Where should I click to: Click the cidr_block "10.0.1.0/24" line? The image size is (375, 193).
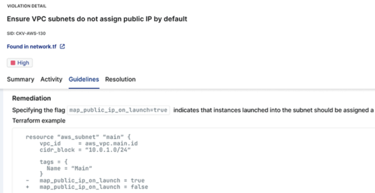pyautogui.click(x=85, y=150)
